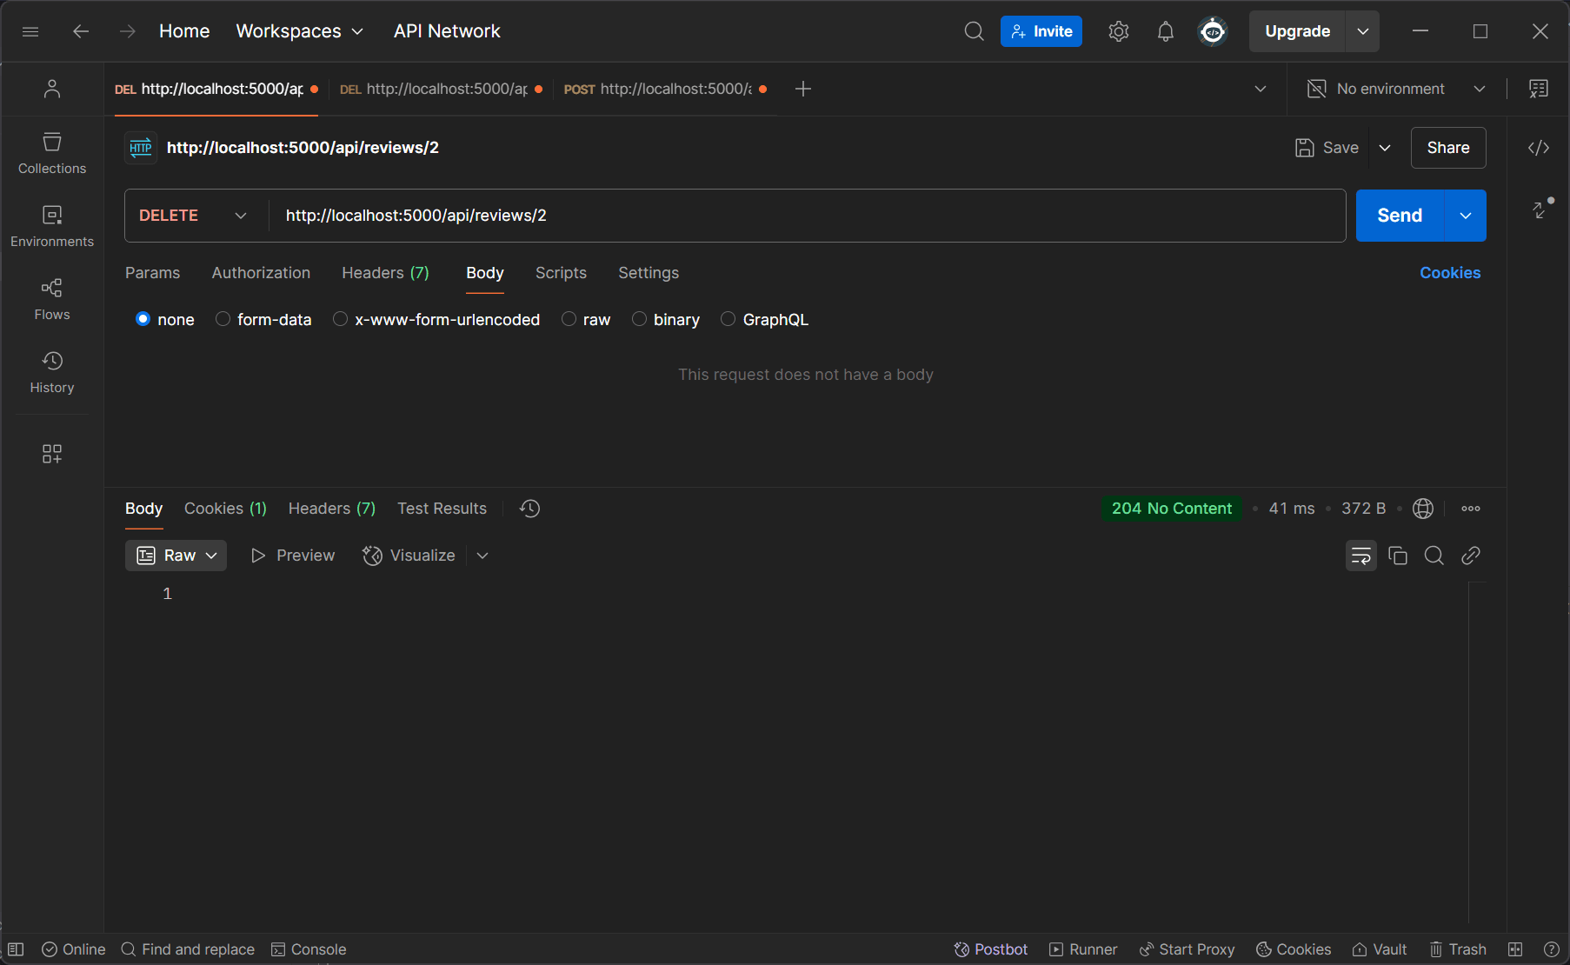Add a new request tab with plus icon
Screen dimensions: 1570x965
coord(803,89)
